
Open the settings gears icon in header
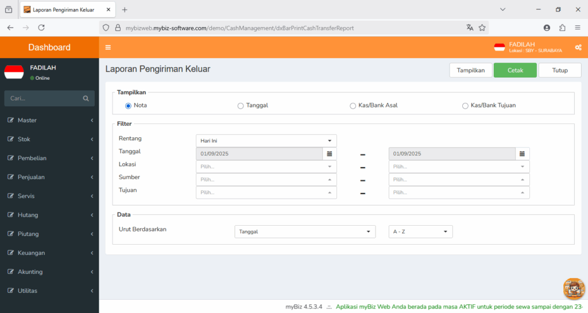578,48
